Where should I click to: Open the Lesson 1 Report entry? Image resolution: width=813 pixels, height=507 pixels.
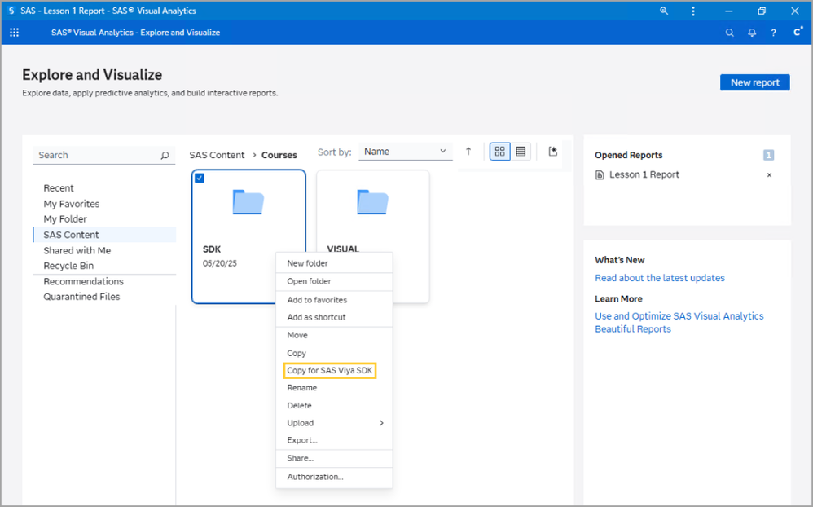pos(644,175)
